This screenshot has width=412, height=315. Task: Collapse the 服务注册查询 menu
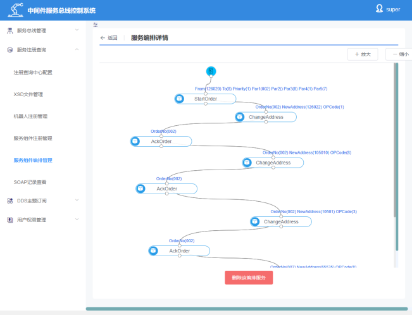click(x=77, y=49)
